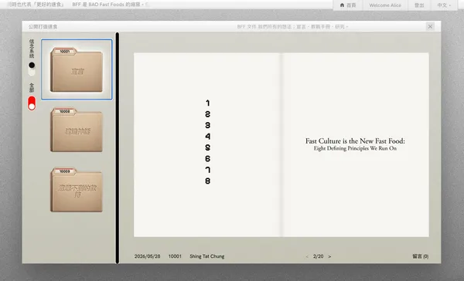
Task: Click the subtitle Eight Defining Principles We Run On
Action: 355,148
